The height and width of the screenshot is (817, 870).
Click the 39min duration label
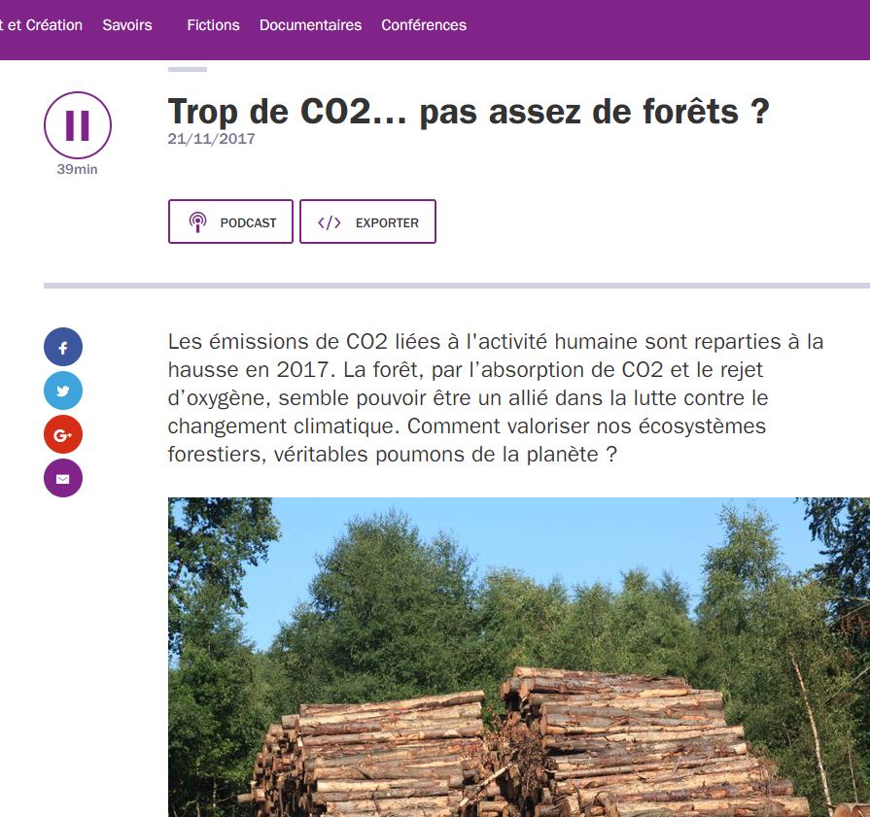tap(77, 169)
